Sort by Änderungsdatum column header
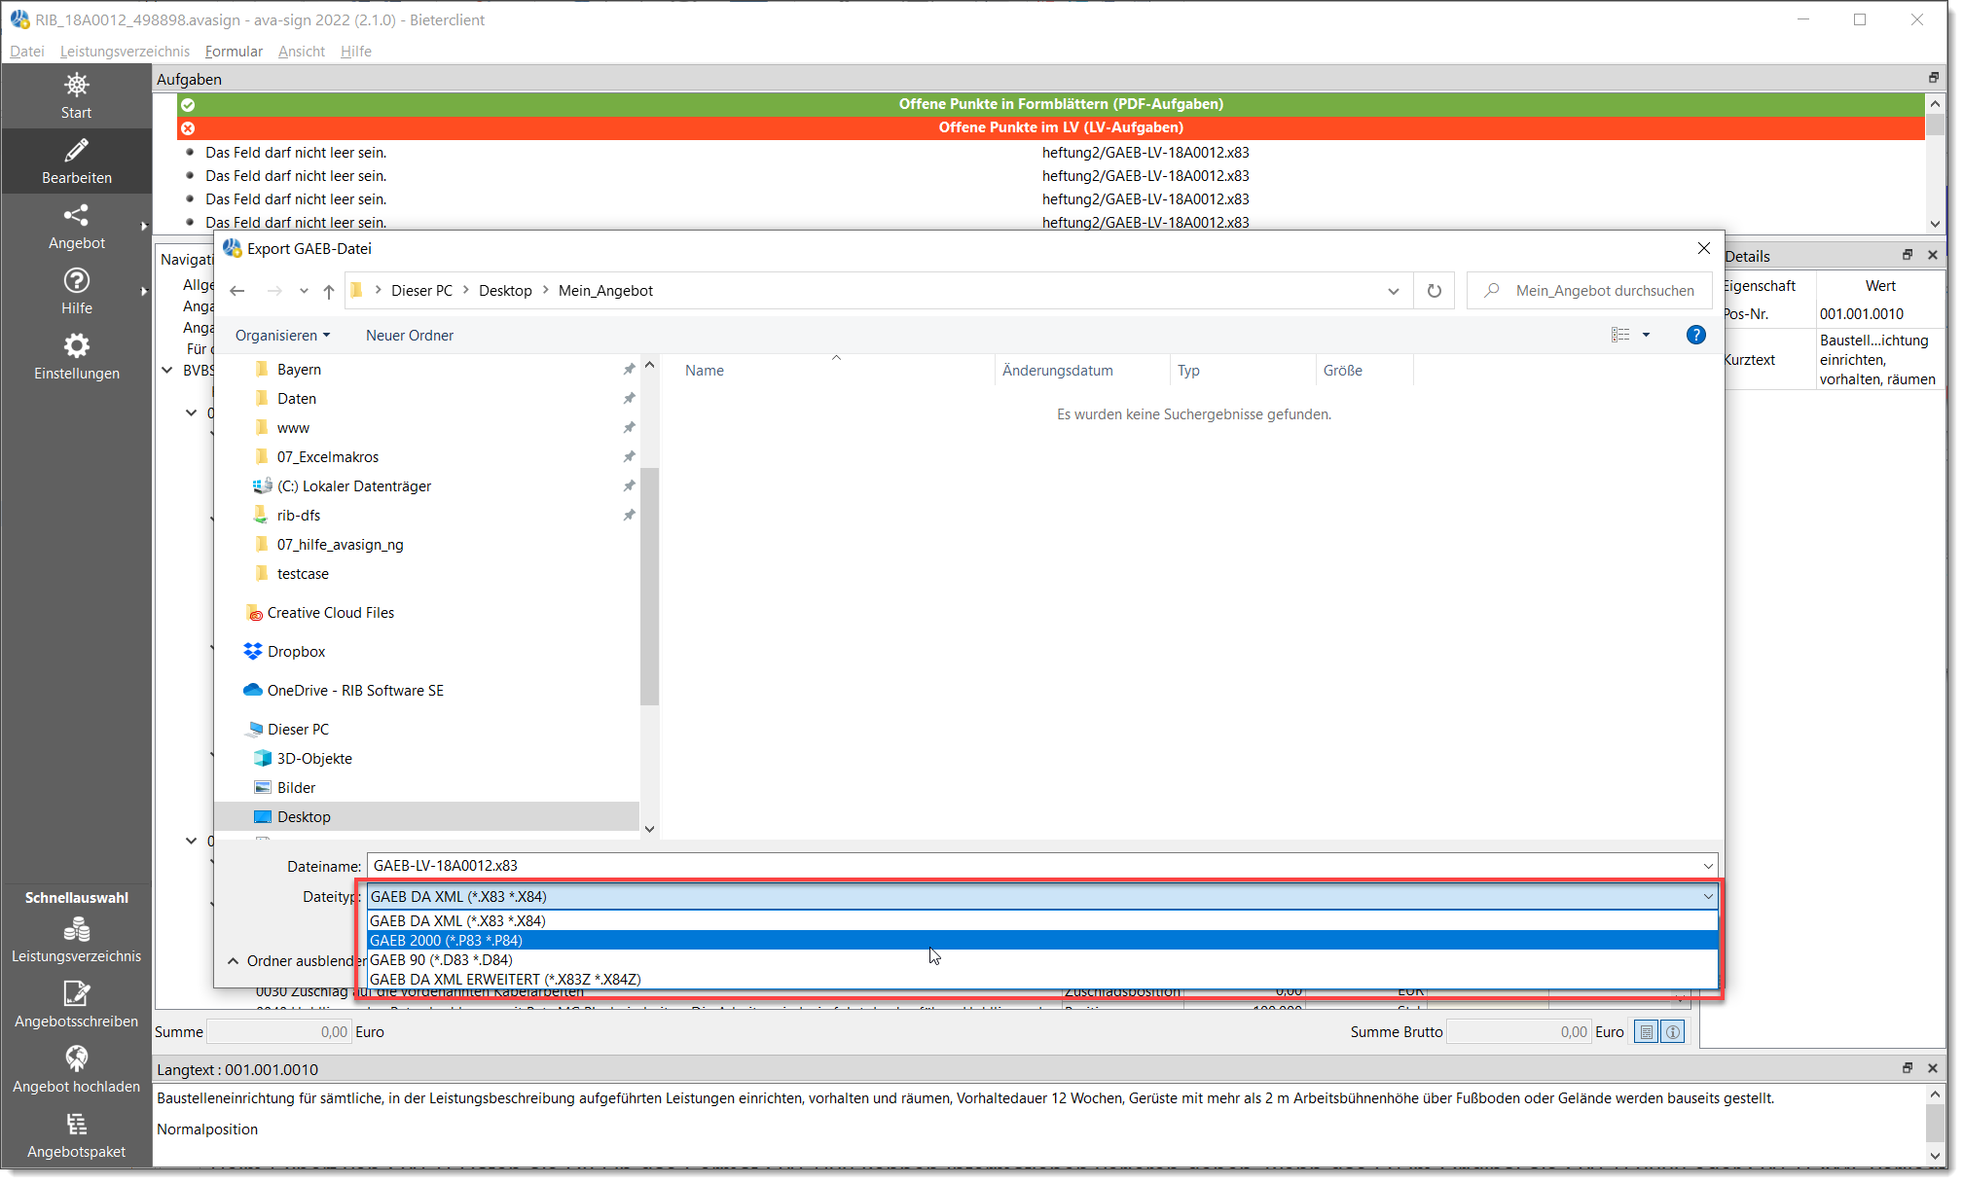This screenshot has height=1184, width=1963. pyautogui.click(x=1058, y=371)
